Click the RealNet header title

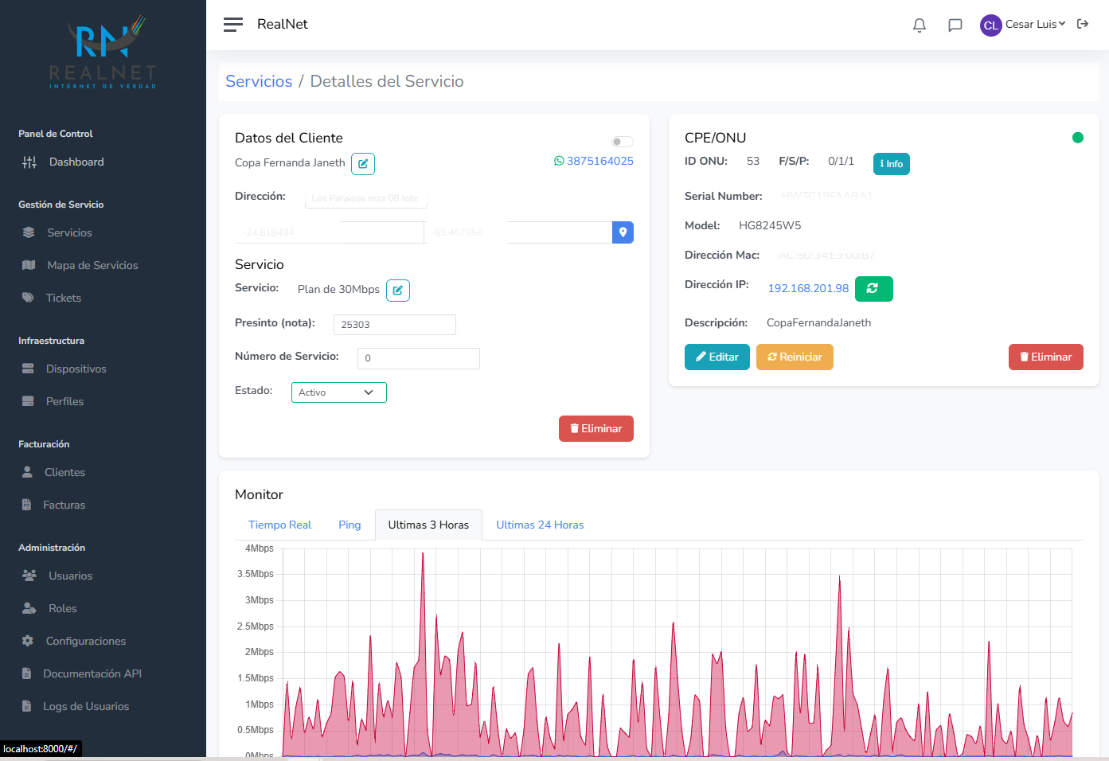[x=283, y=25]
